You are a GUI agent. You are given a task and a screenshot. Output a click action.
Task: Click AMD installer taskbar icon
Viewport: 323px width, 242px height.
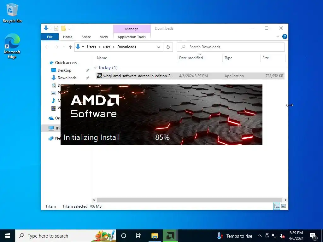[170, 236]
